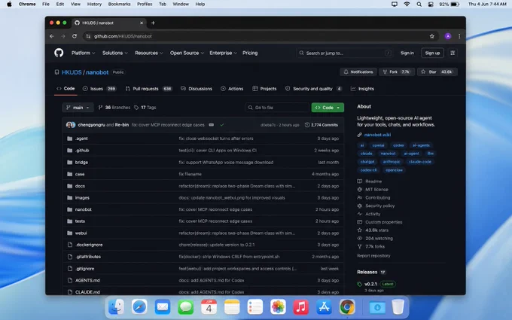Viewport: 512px width, 320px height.
Task: Expand commit message ellipsis button
Action: (x=212, y=125)
